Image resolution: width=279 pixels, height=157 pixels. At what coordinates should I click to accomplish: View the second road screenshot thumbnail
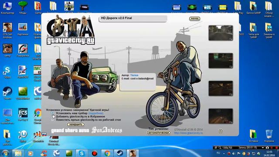(x=221, y=61)
